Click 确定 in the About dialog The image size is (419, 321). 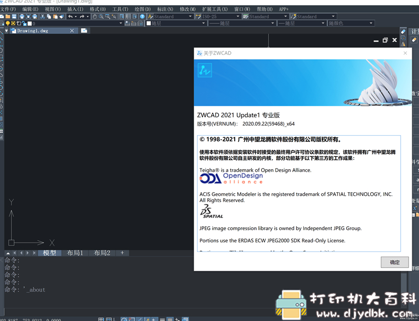pyautogui.click(x=395, y=262)
